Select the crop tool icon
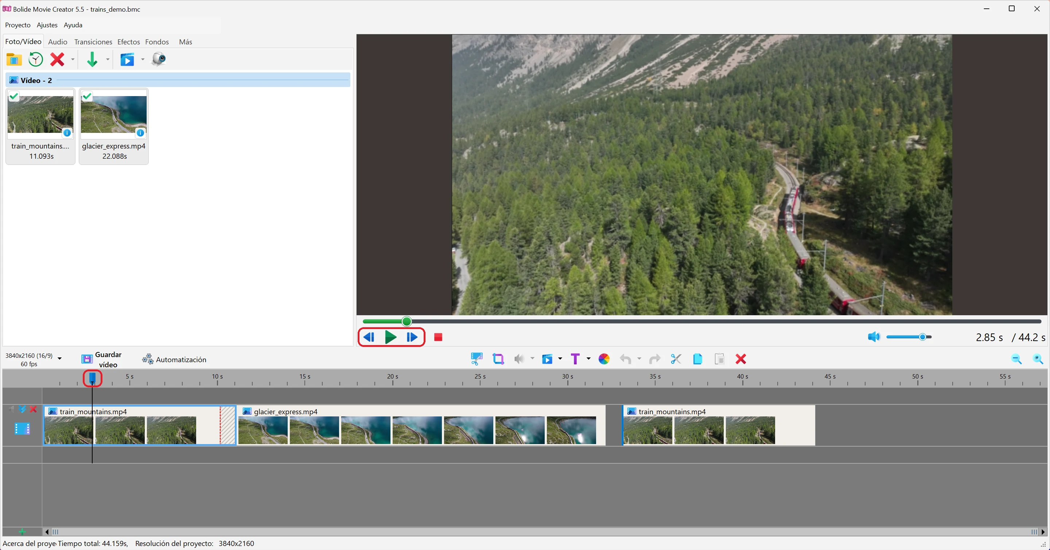The height and width of the screenshot is (550, 1050). [x=498, y=359]
